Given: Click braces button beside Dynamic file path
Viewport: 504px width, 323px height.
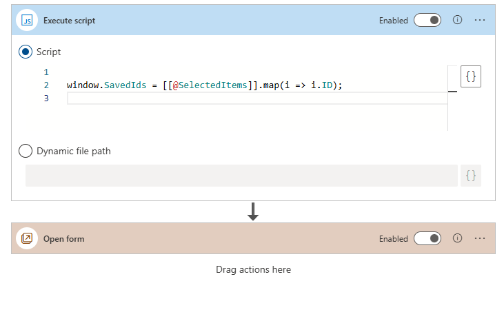Looking at the screenshot, I should tap(470, 176).
